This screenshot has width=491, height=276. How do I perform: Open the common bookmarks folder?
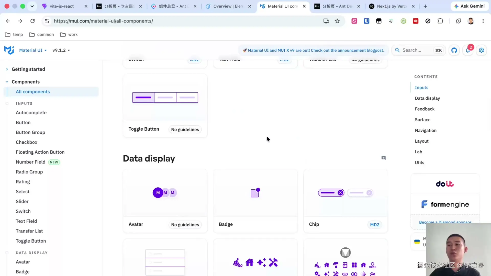(41, 34)
